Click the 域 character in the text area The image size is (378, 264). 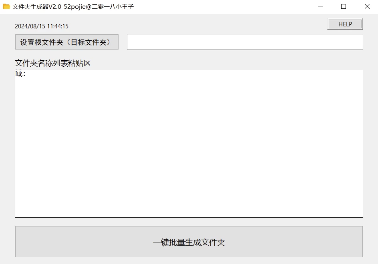19,74
